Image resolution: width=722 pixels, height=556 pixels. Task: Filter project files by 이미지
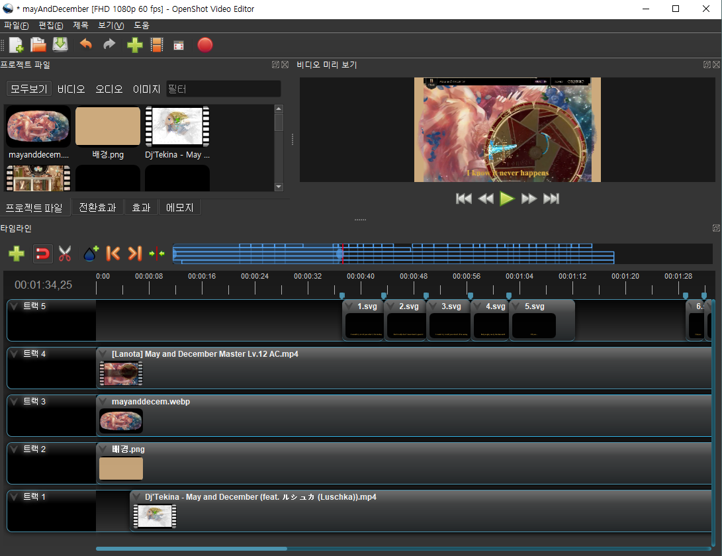(146, 89)
